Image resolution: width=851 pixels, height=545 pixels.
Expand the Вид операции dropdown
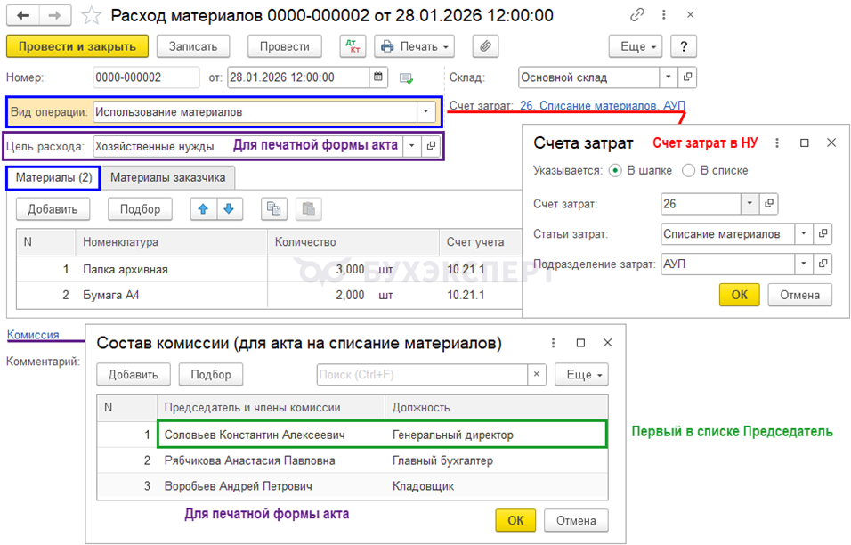(426, 112)
